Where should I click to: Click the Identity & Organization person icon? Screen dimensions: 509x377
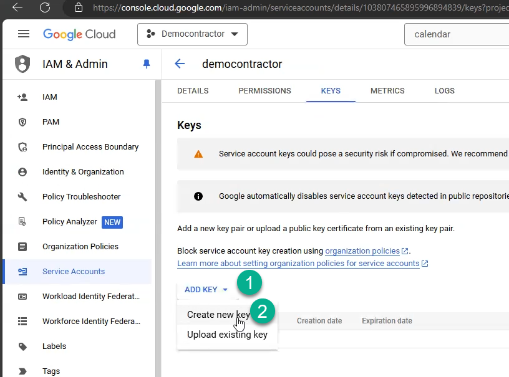[22, 172]
